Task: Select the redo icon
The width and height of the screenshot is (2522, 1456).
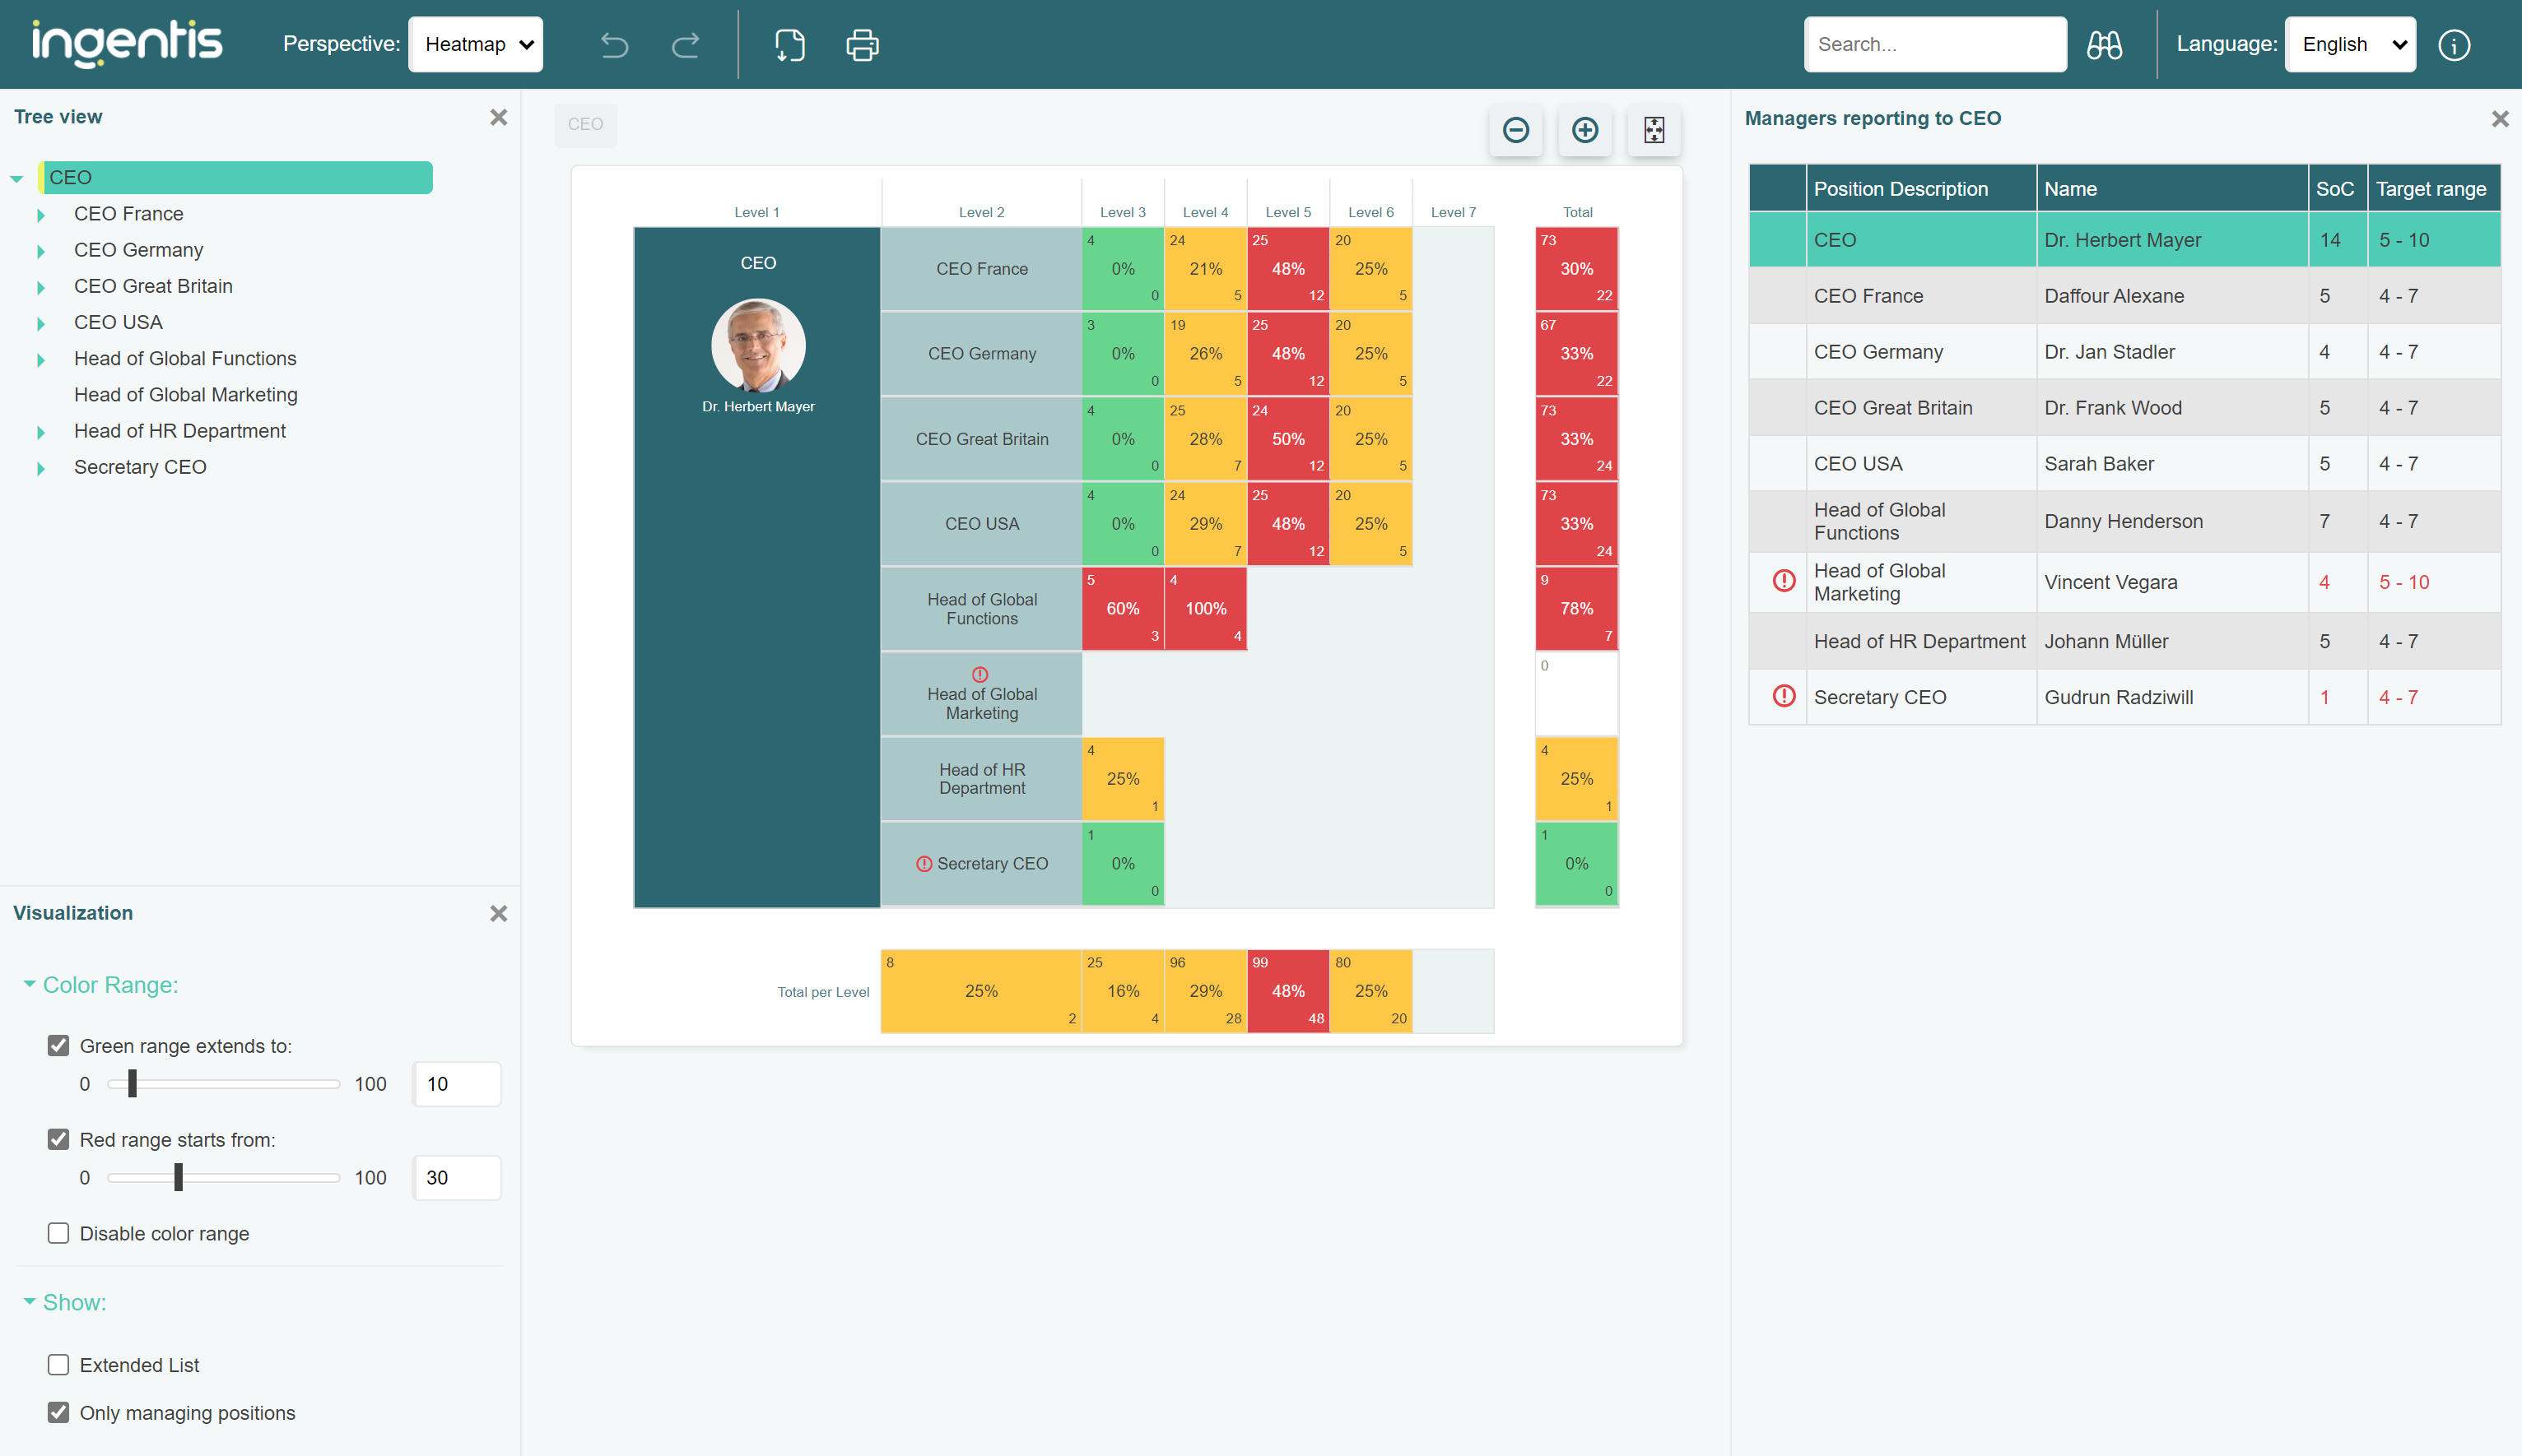Action: [x=686, y=44]
